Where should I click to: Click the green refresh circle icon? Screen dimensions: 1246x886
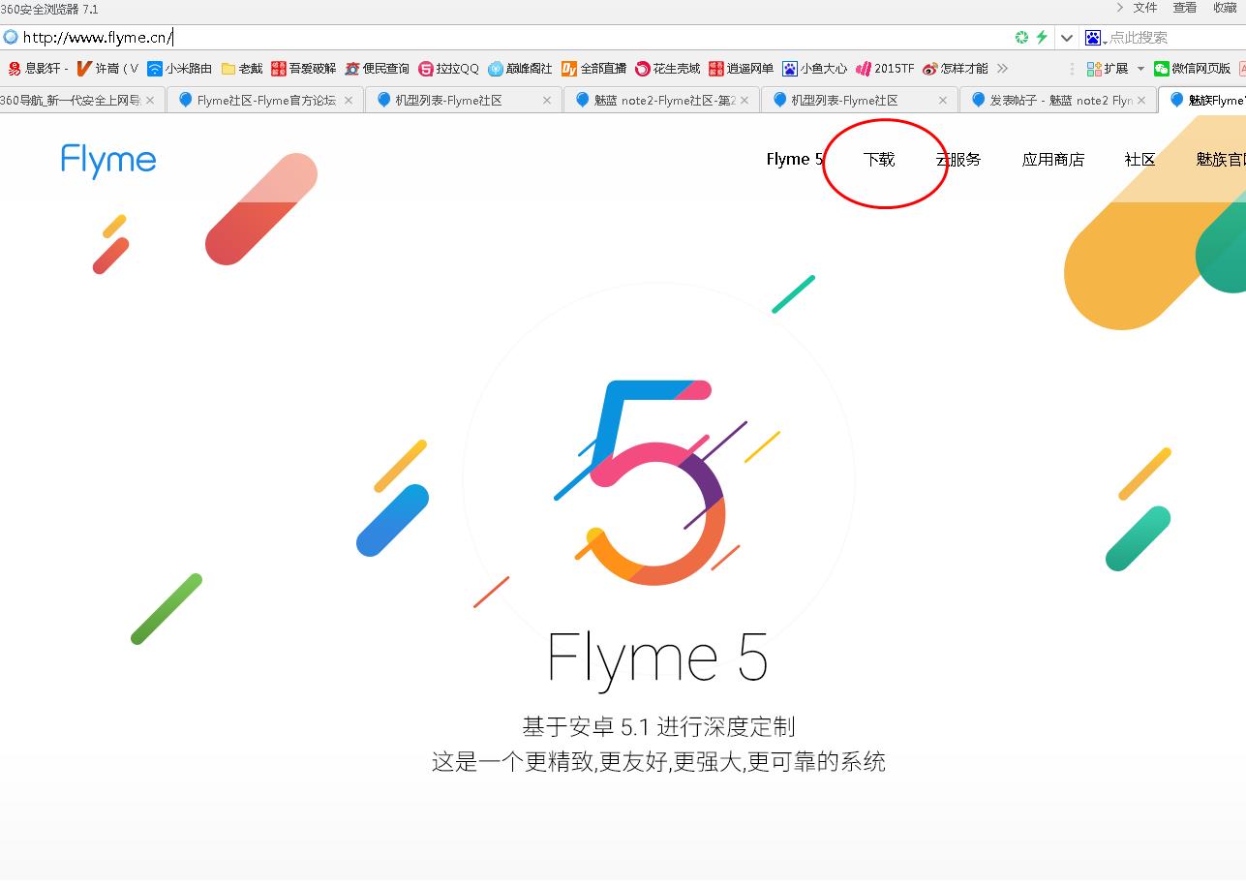1021,37
